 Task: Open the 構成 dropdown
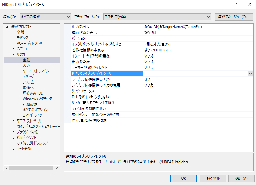coord(45,17)
